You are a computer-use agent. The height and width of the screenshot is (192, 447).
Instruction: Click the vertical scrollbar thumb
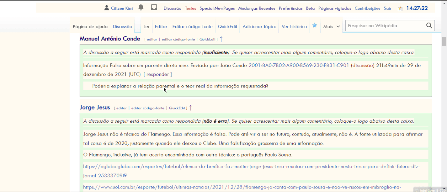pyautogui.click(x=444, y=41)
